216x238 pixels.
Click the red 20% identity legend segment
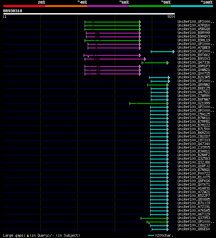24,6
